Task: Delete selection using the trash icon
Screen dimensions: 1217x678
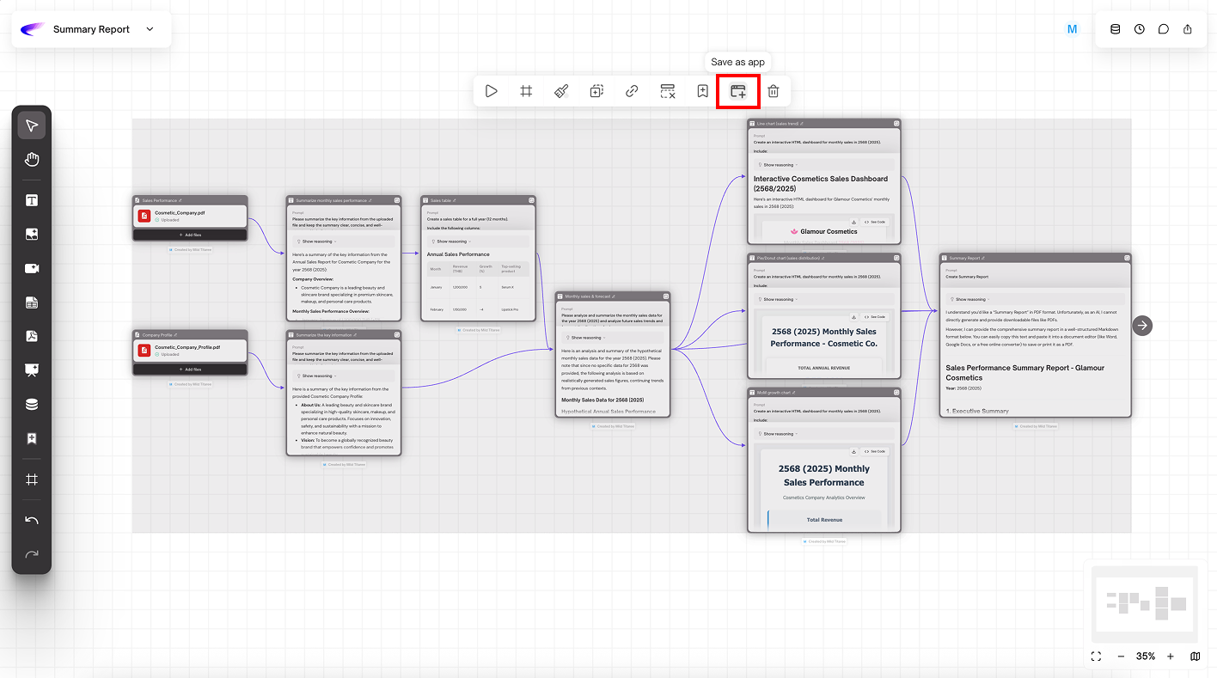Action: (773, 91)
